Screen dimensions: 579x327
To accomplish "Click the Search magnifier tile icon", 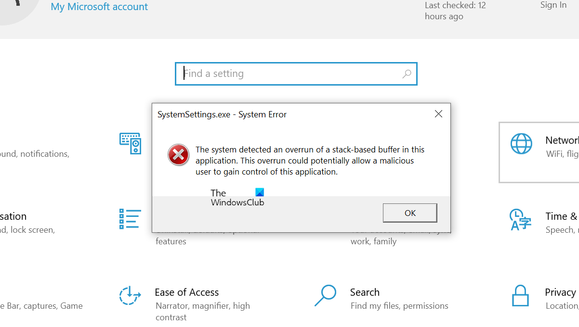I will 325,296.
